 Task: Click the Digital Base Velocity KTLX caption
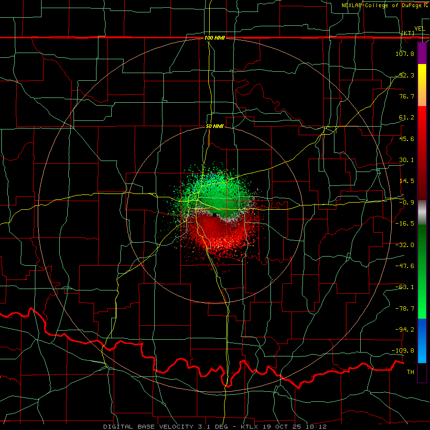215,427
